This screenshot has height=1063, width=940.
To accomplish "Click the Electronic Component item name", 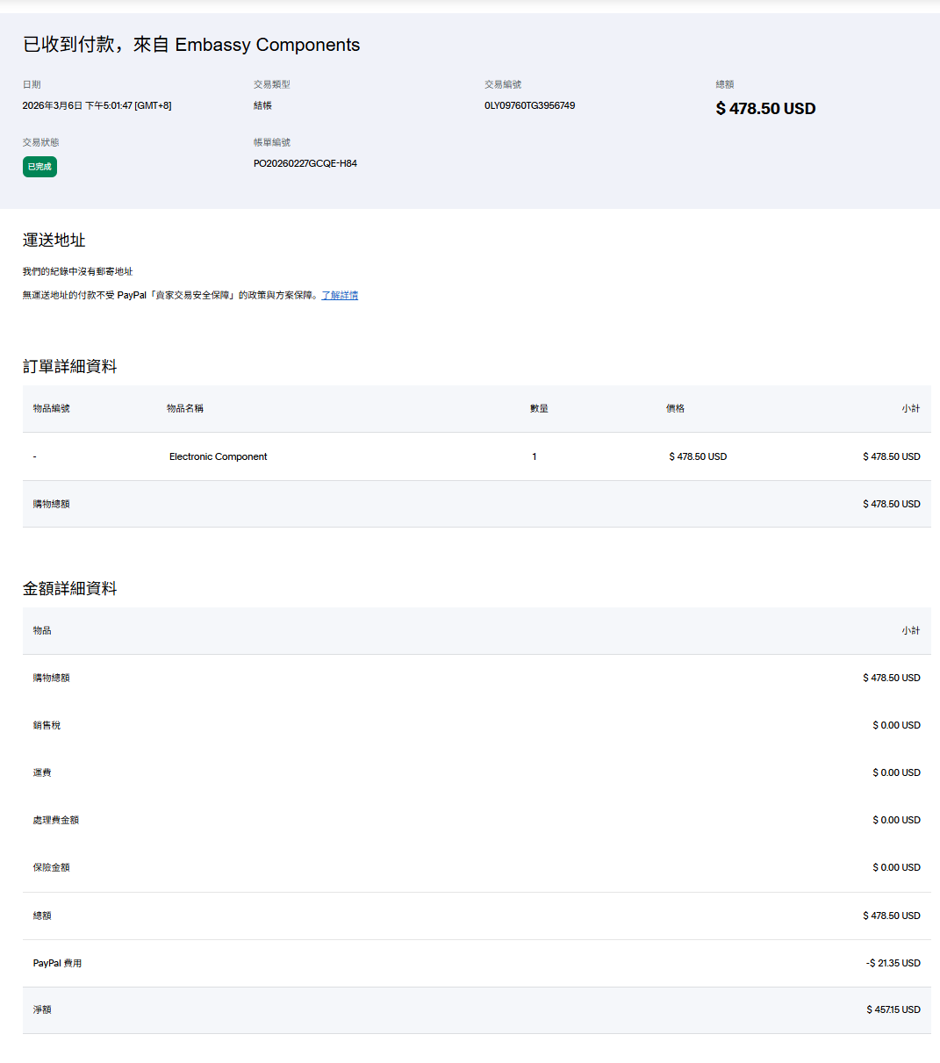I will (x=218, y=456).
